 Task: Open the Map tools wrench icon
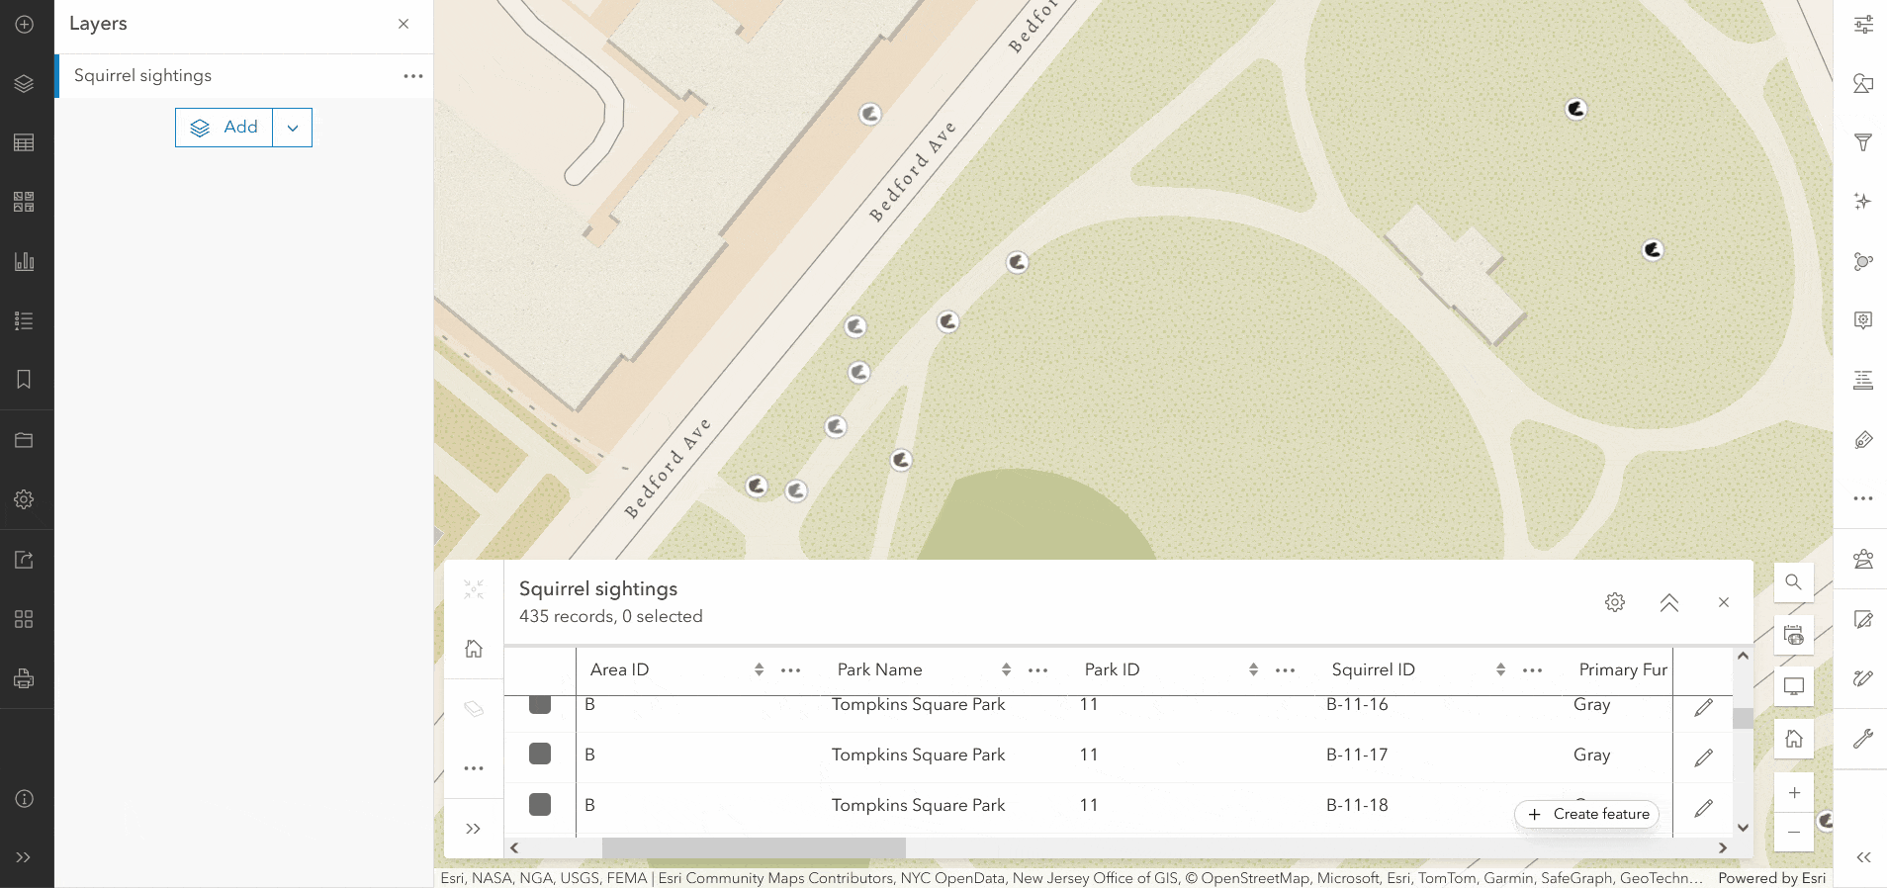click(x=1863, y=739)
